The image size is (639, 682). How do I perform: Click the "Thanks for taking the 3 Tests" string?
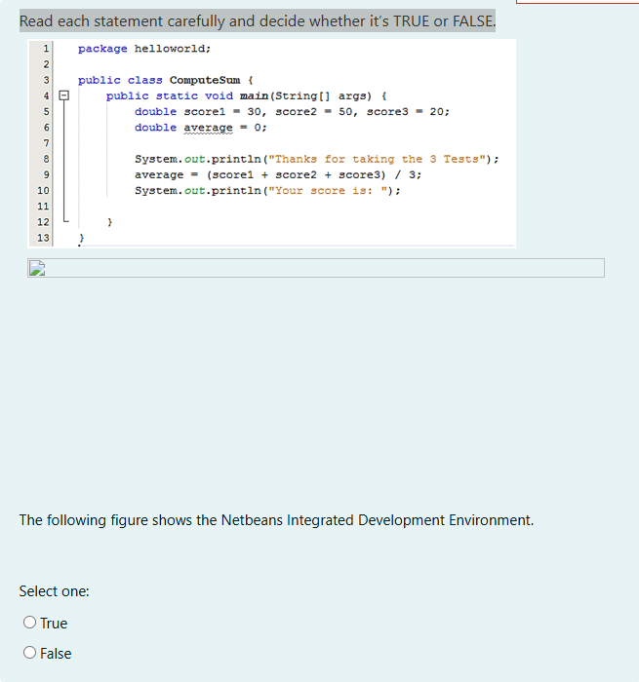pos(378,159)
